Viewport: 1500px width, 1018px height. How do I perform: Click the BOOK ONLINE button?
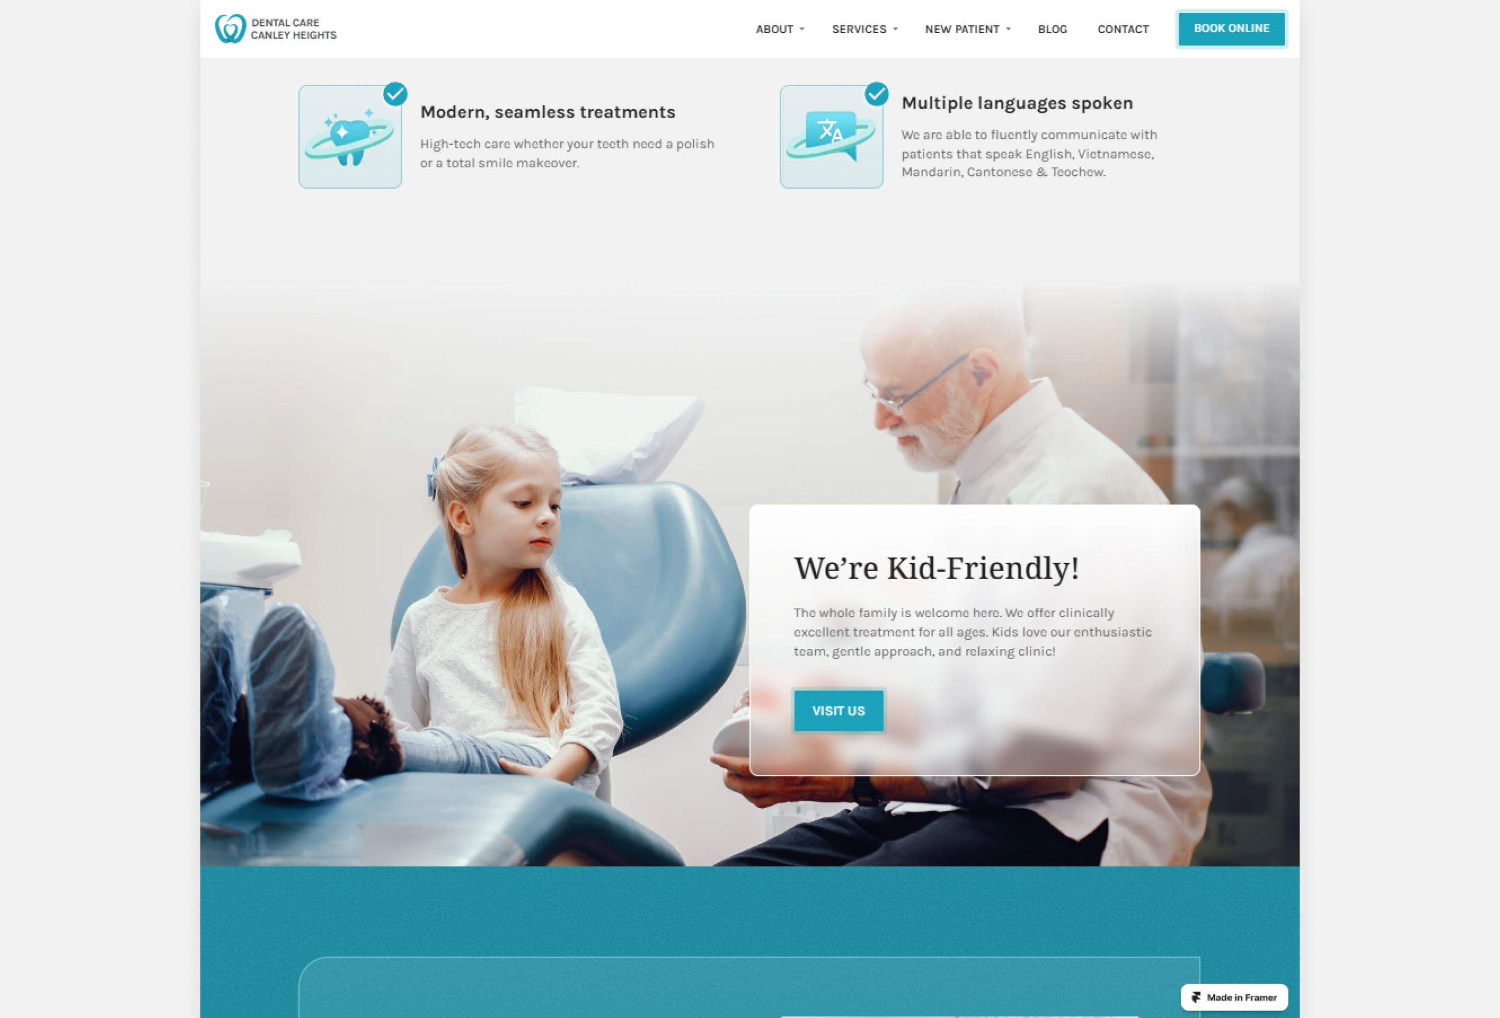tap(1231, 28)
